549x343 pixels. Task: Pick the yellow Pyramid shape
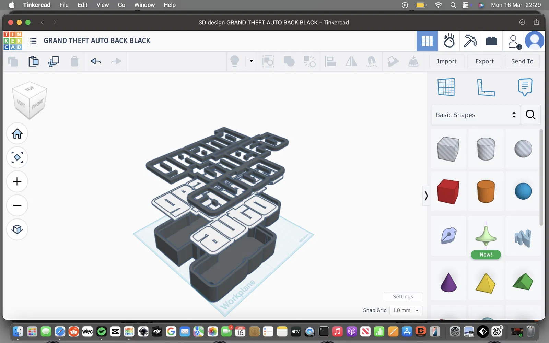click(x=486, y=283)
